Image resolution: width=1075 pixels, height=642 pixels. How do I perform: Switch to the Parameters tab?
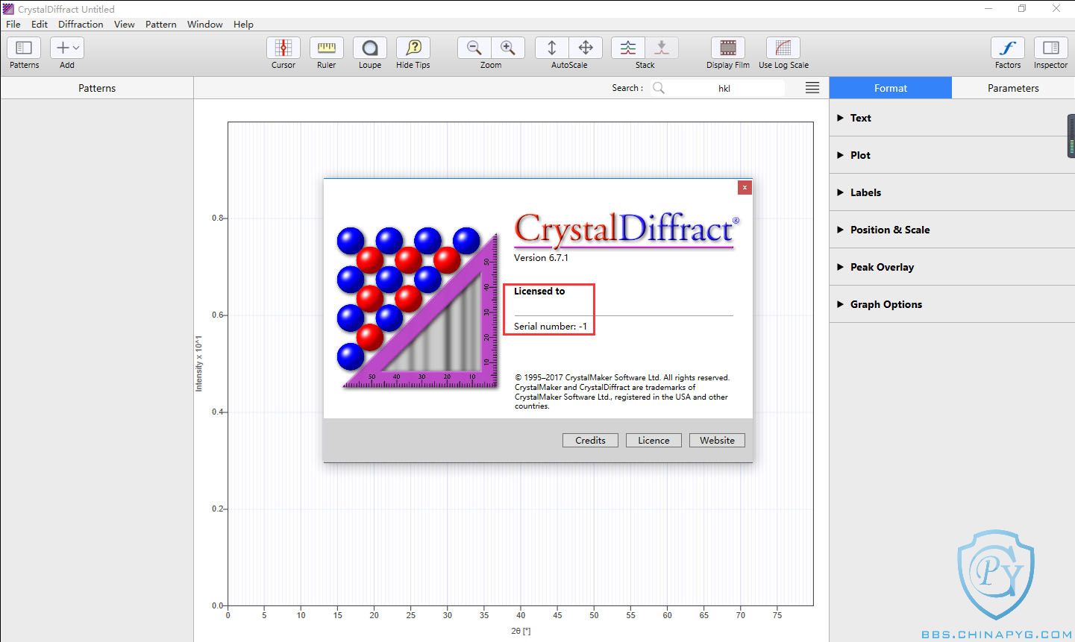pos(1013,88)
